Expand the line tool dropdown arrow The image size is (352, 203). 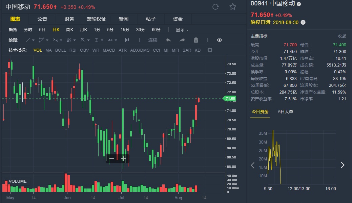(x=33, y=40)
